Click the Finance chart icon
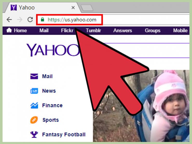This screenshot has width=192, height=144. [x=34, y=105]
